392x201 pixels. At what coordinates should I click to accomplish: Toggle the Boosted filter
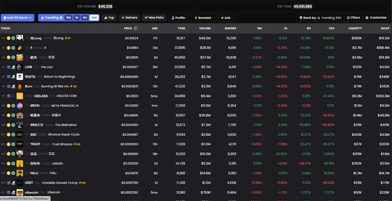tap(204, 18)
